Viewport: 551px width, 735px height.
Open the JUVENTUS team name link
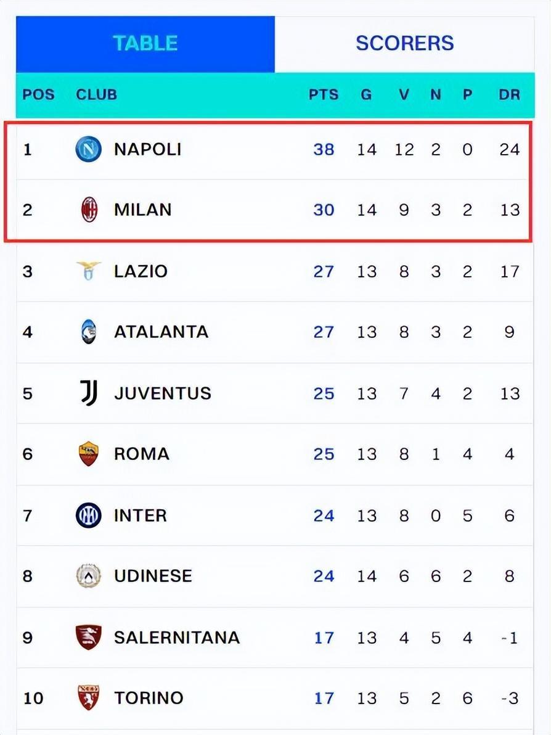click(162, 393)
